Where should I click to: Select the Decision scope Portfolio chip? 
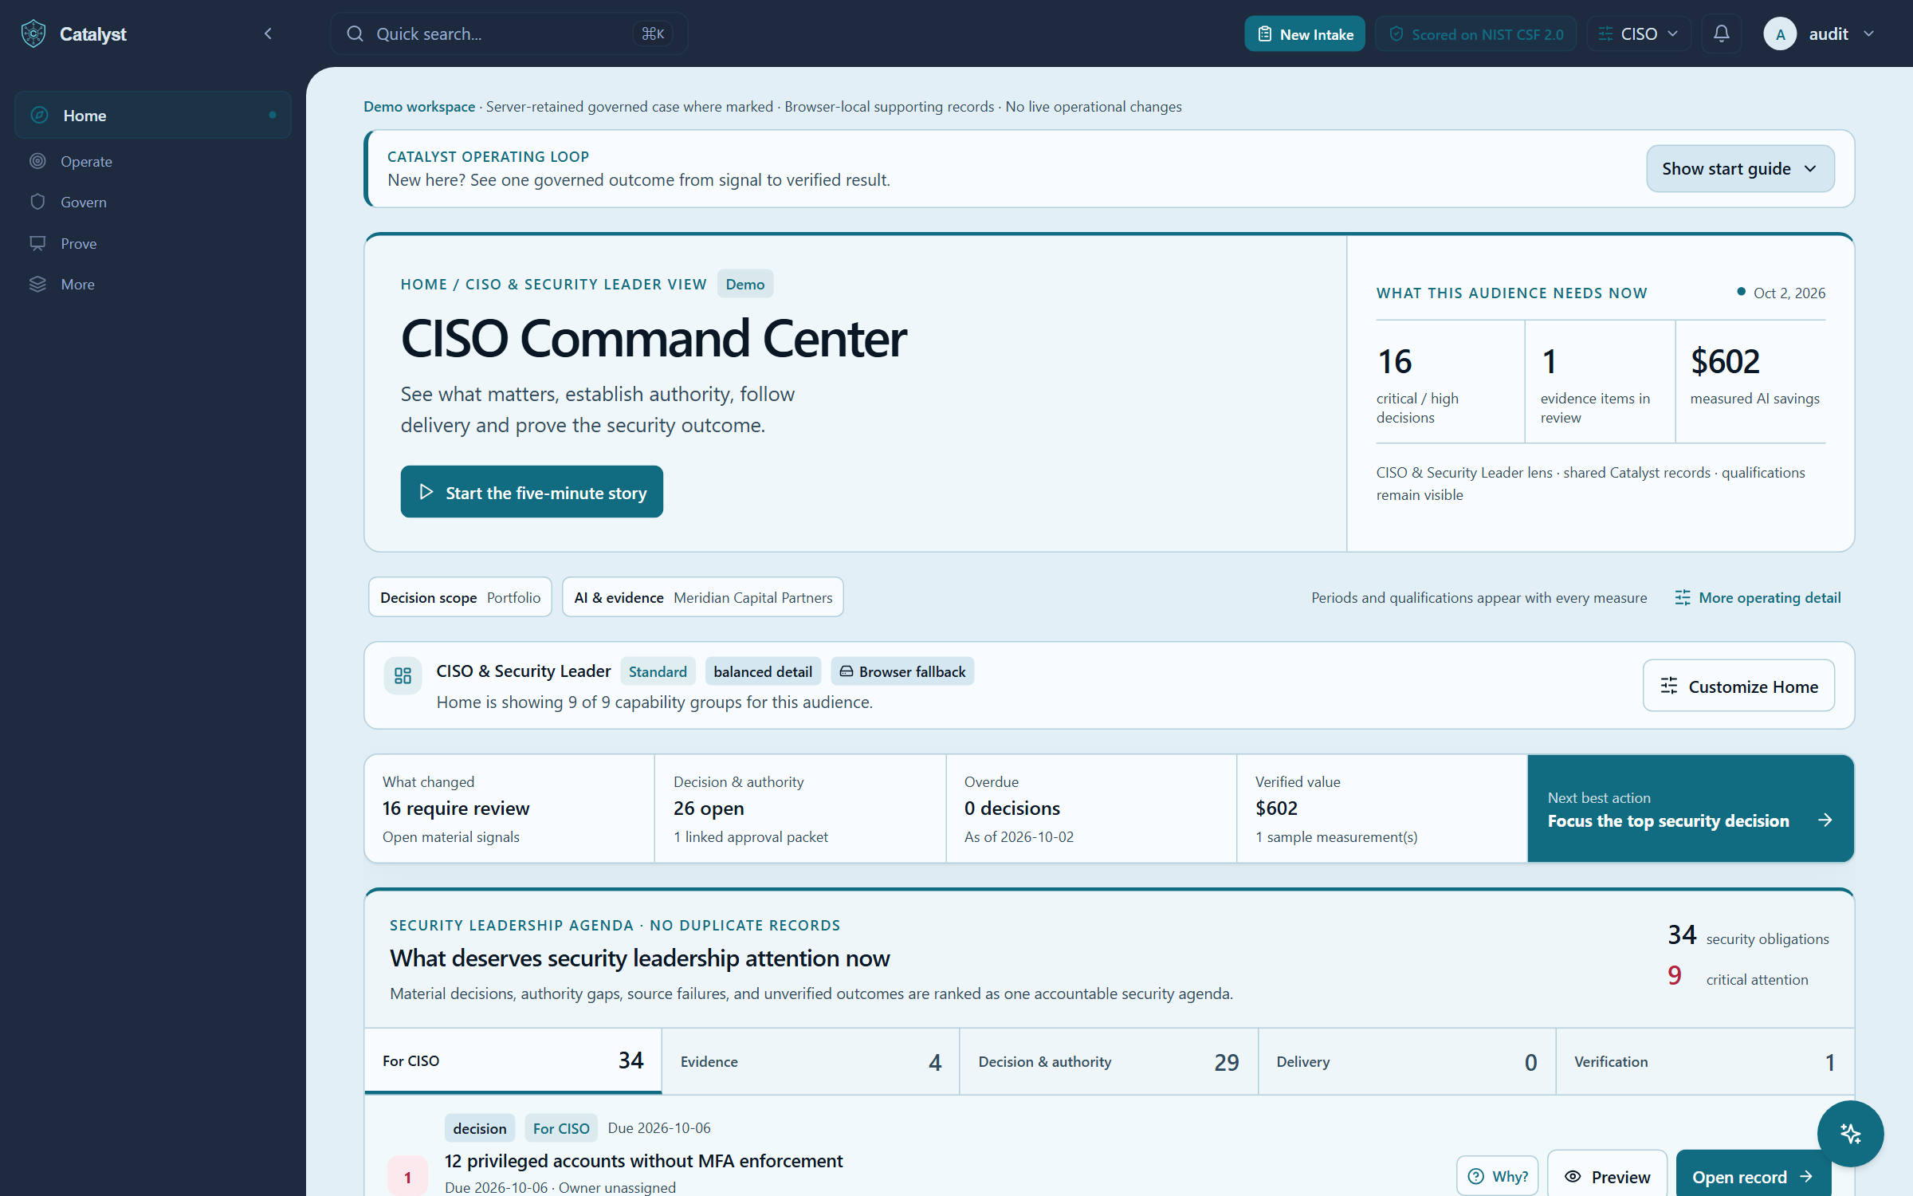point(460,597)
